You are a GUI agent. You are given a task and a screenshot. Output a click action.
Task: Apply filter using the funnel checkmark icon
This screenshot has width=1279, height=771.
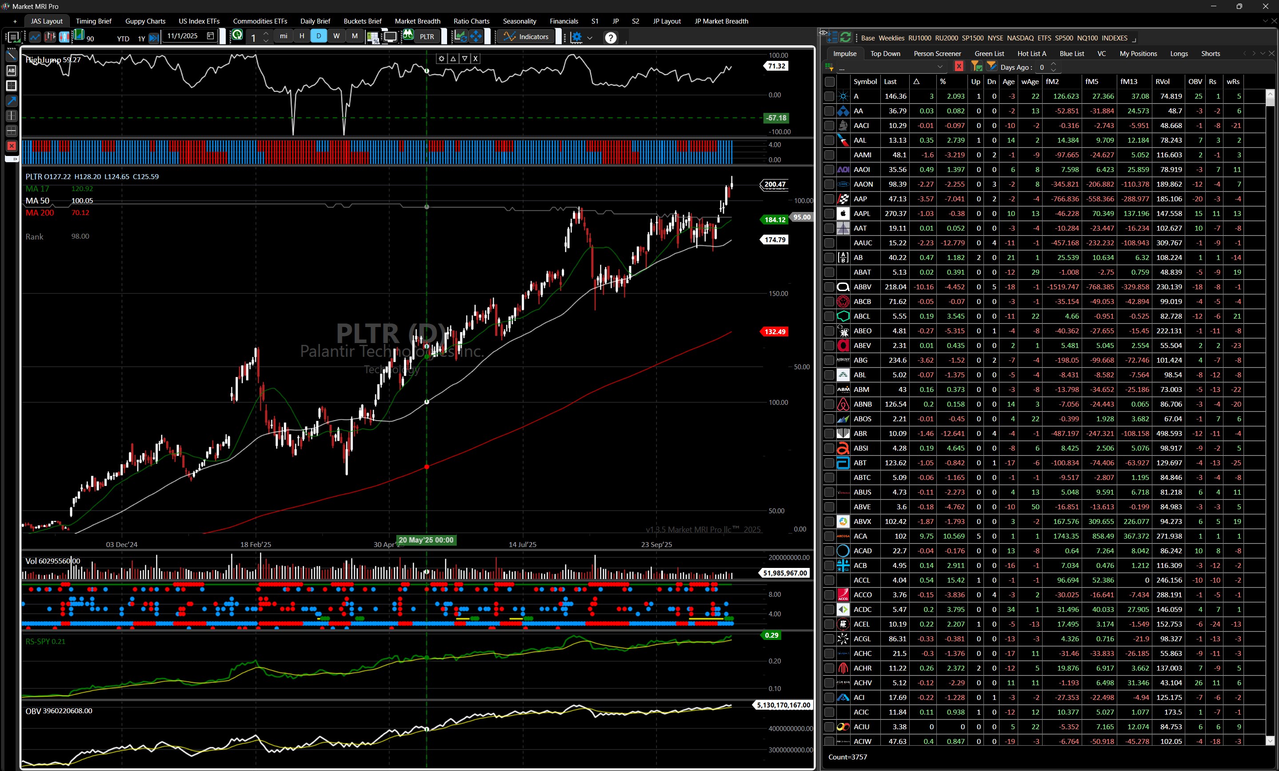tap(977, 67)
